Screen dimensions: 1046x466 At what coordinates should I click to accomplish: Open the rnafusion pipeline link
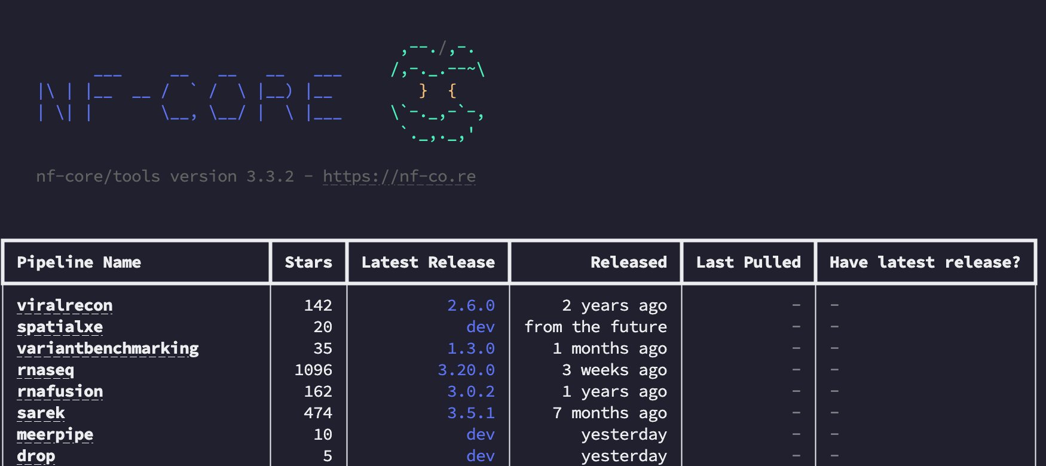point(60,391)
